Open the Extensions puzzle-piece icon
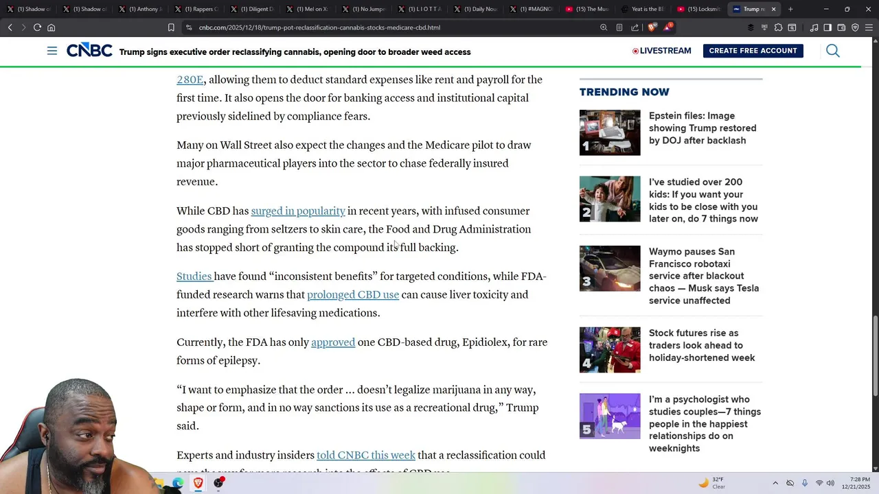The image size is (879, 494). pyautogui.click(x=778, y=27)
